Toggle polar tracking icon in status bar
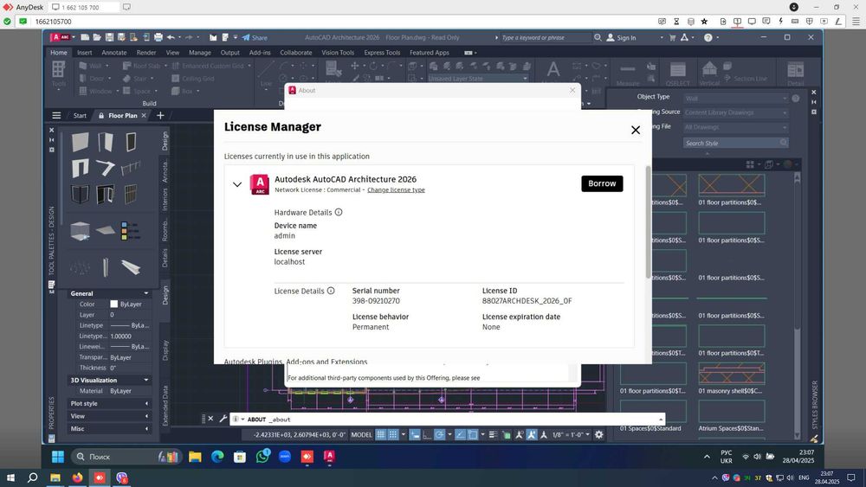 click(x=440, y=434)
